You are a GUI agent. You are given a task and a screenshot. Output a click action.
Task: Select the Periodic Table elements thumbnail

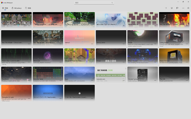click(48, 75)
